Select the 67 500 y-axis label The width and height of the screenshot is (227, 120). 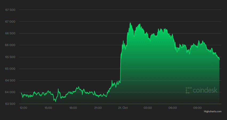[10, 10]
